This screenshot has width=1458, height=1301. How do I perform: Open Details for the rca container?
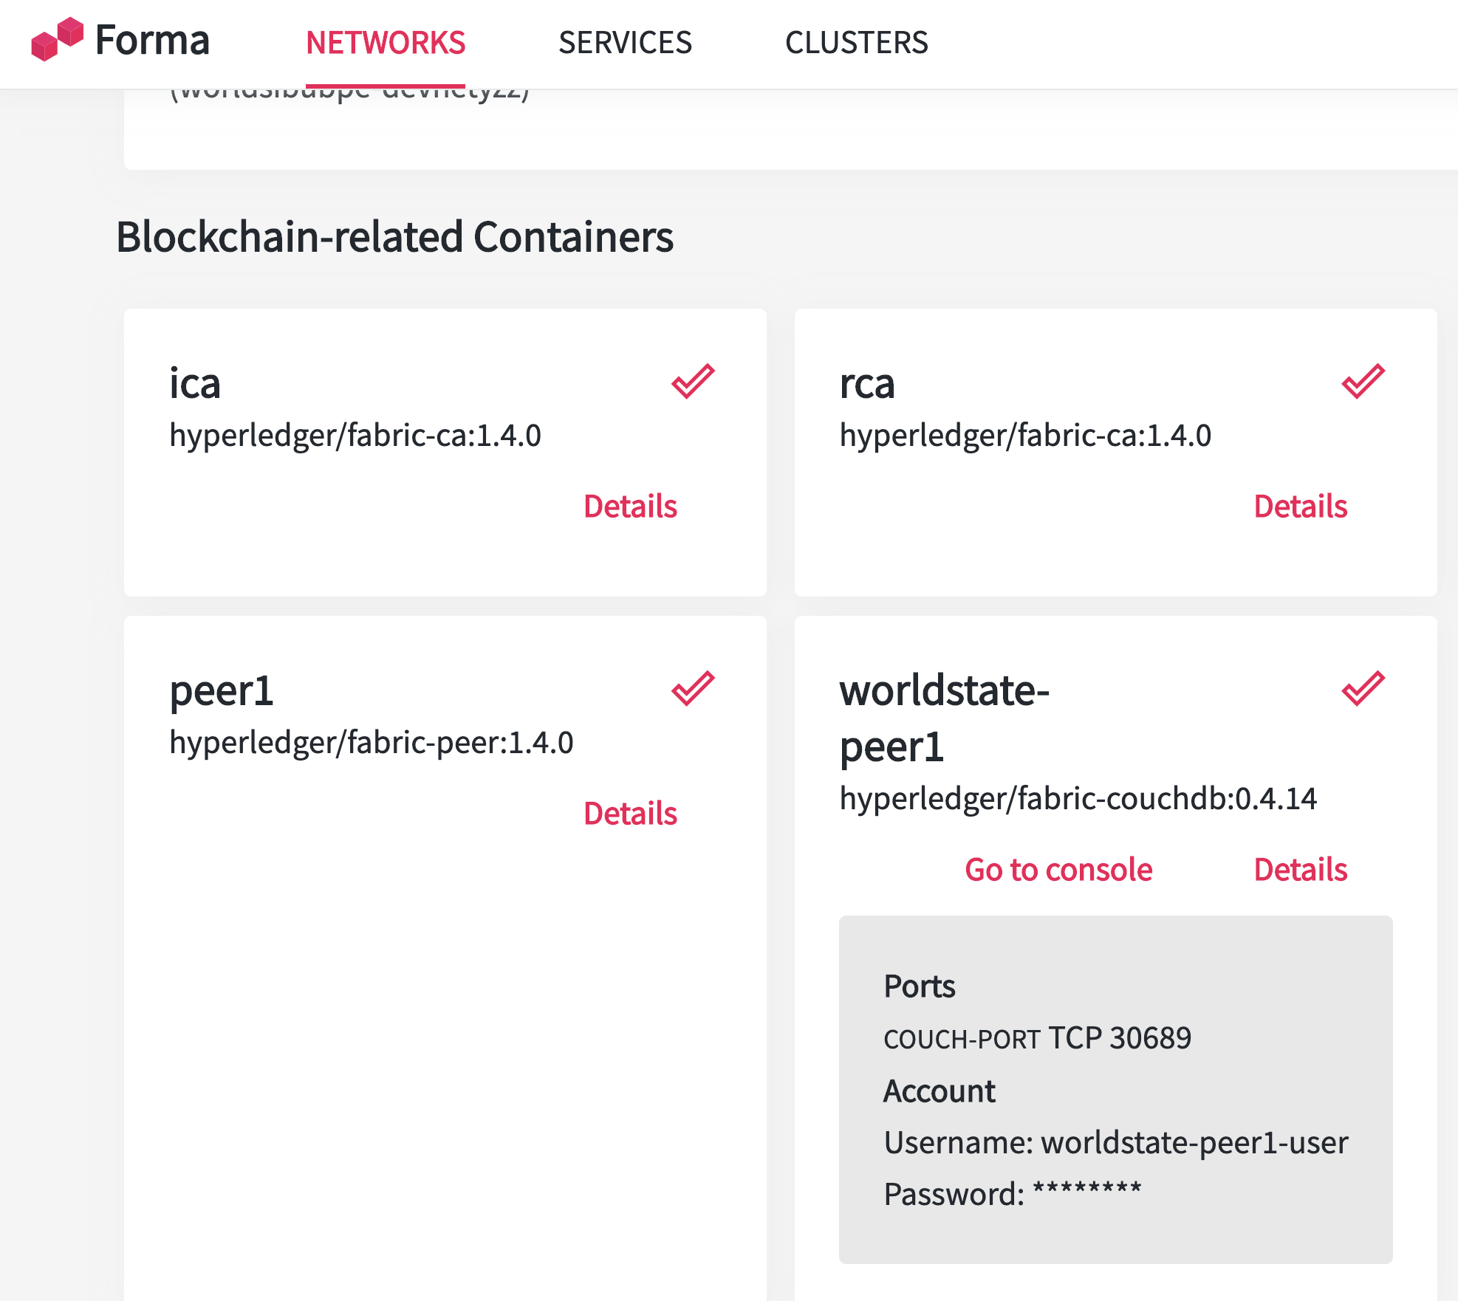coord(1301,507)
